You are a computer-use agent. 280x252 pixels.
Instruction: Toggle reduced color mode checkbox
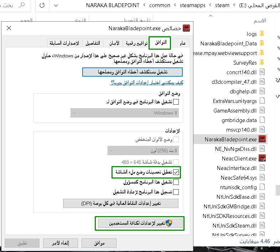pos(176,139)
